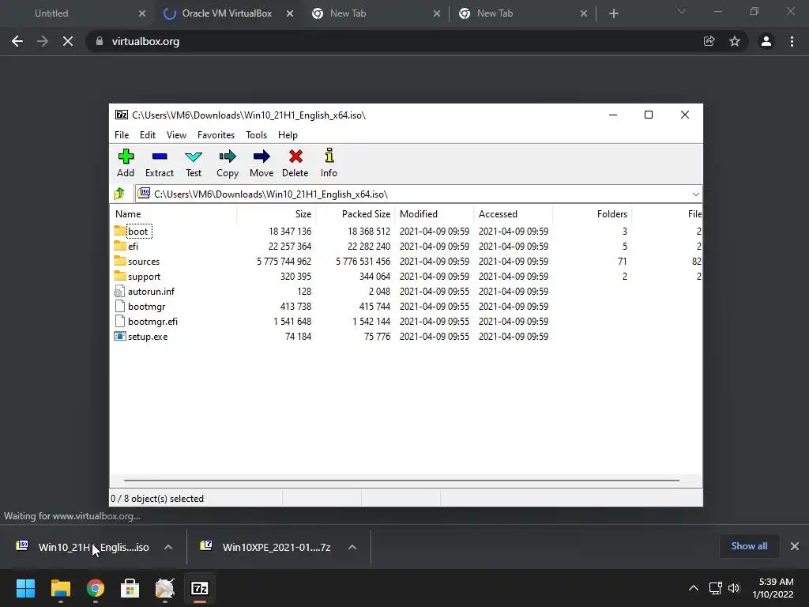Run the Test archive tool
The width and height of the screenshot is (809, 607).
(x=194, y=156)
